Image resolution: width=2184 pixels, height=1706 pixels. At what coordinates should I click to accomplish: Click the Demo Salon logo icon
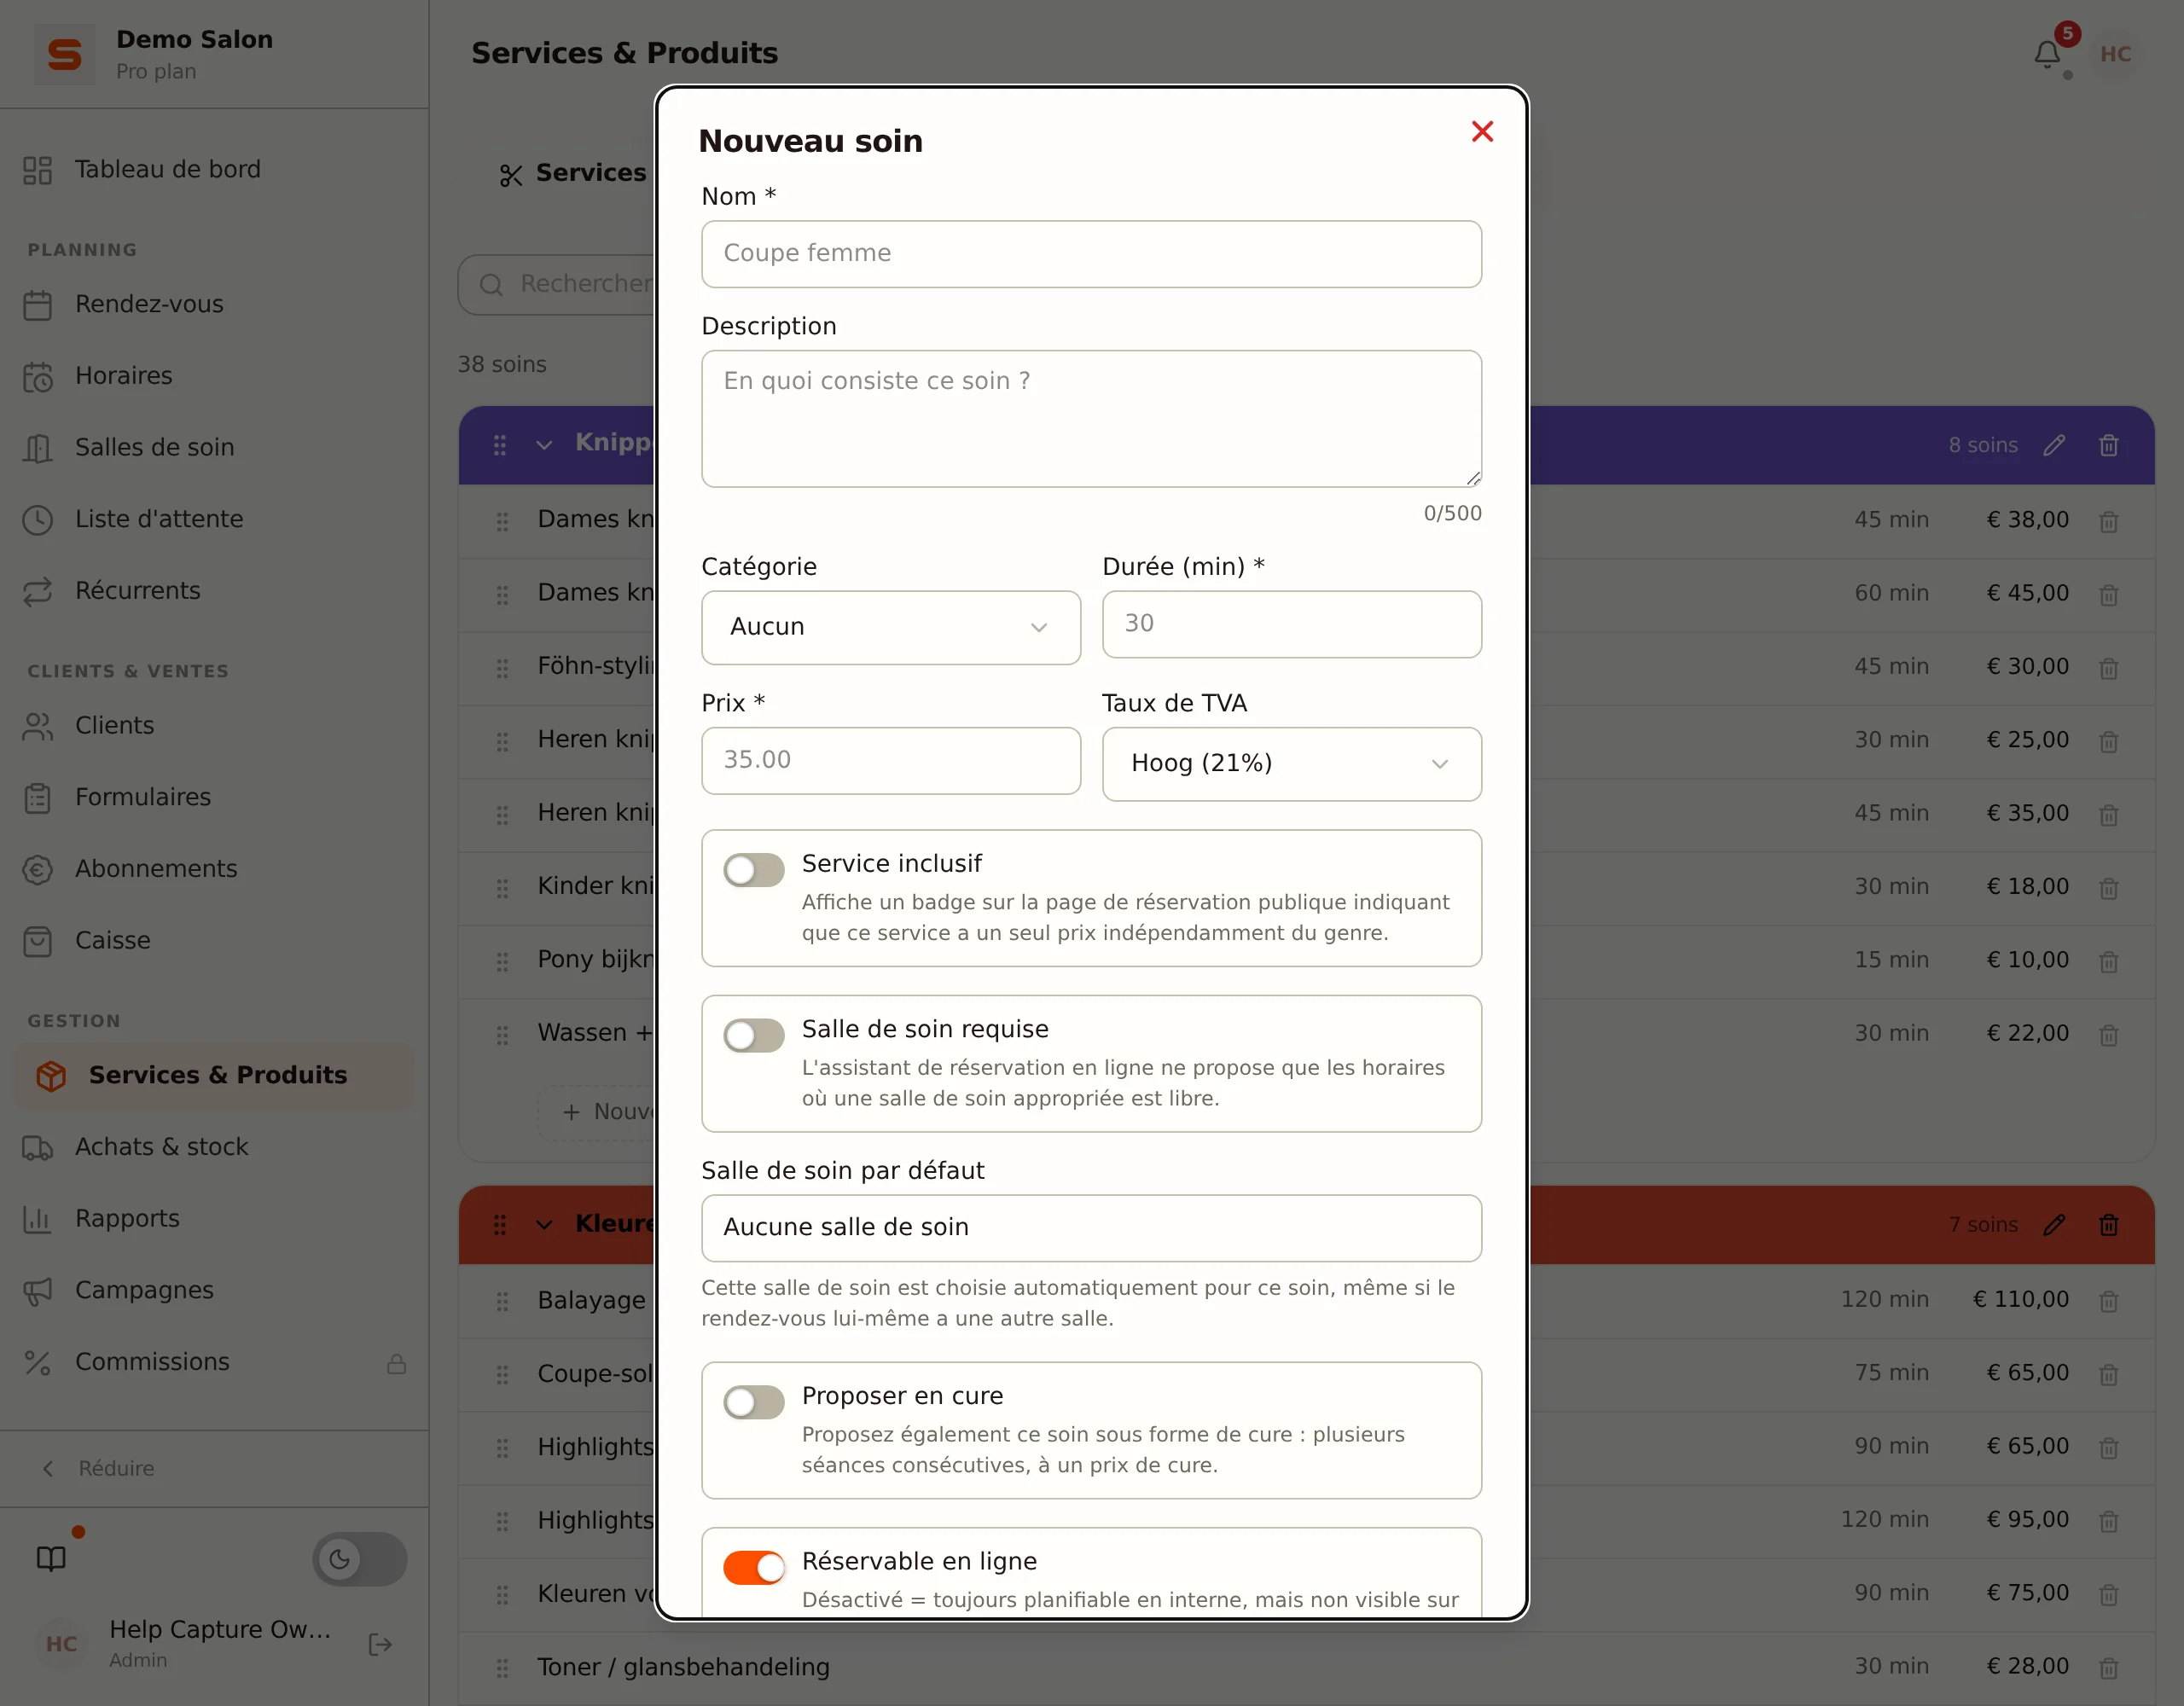coord(65,54)
